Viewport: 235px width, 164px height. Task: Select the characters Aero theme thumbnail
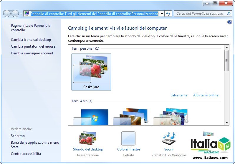[x=170, y=117]
